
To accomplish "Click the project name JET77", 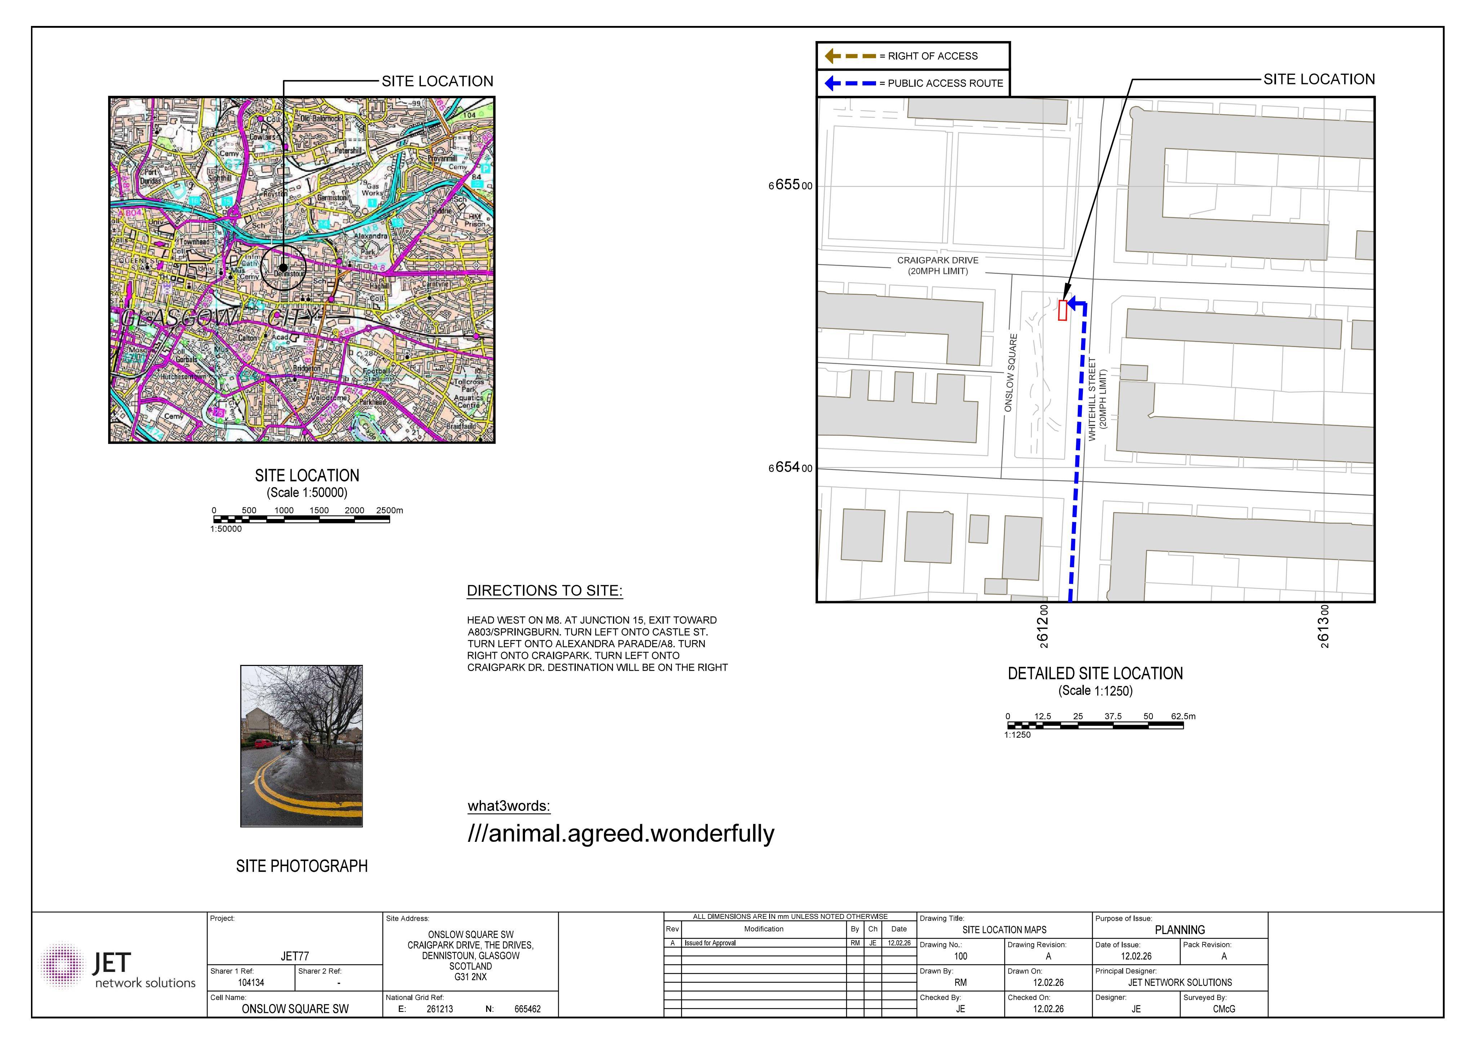I will (x=295, y=956).
